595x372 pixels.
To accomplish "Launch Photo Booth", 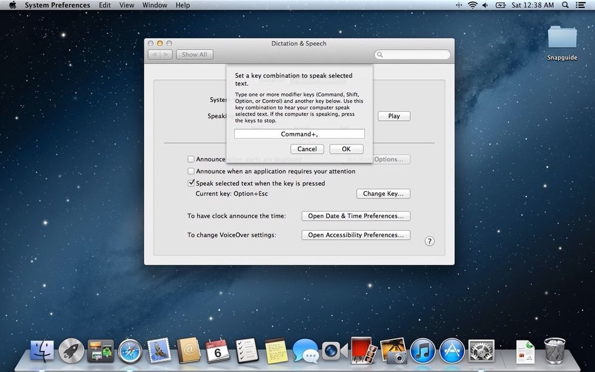I will pos(361,351).
